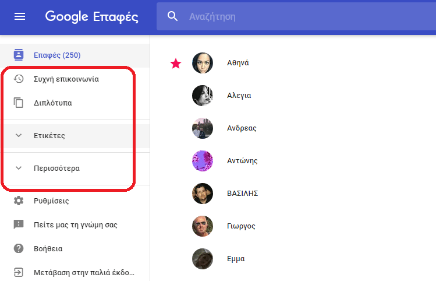The image size is (436, 281).
Task: Open contact Γιωργος
Action: point(241,226)
